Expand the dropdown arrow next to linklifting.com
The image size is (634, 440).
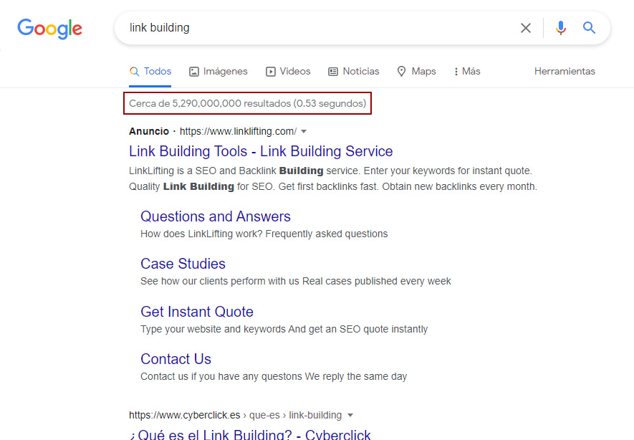[304, 131]
